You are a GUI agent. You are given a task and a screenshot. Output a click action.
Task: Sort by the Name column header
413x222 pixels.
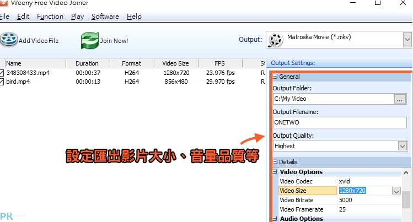(35, 63)
